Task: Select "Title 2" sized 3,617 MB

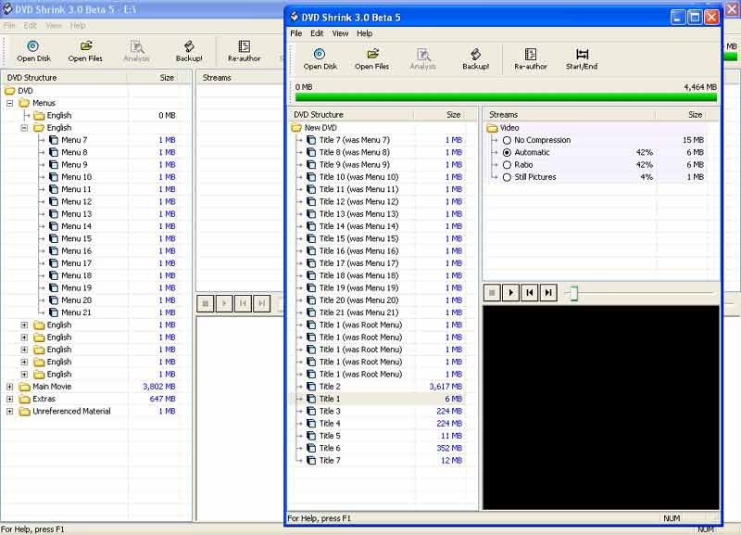Action: [x=377, y=387]
